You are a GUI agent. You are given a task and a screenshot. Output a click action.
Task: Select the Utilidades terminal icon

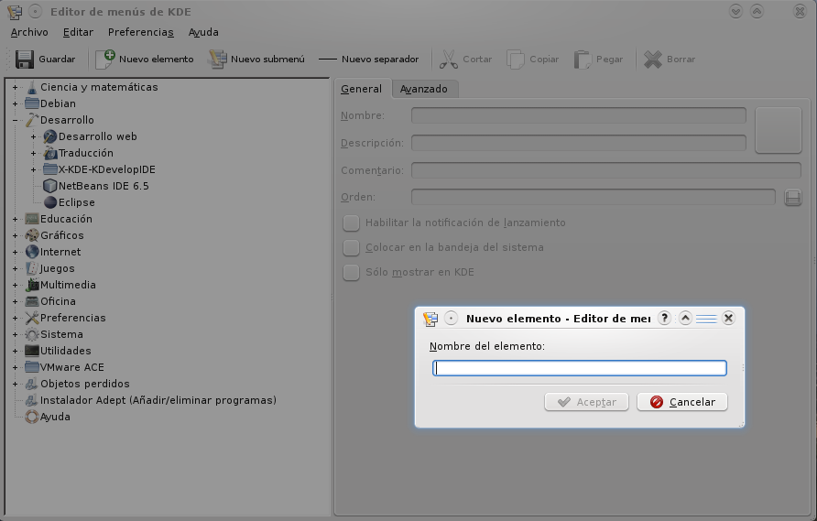(32, 352)
